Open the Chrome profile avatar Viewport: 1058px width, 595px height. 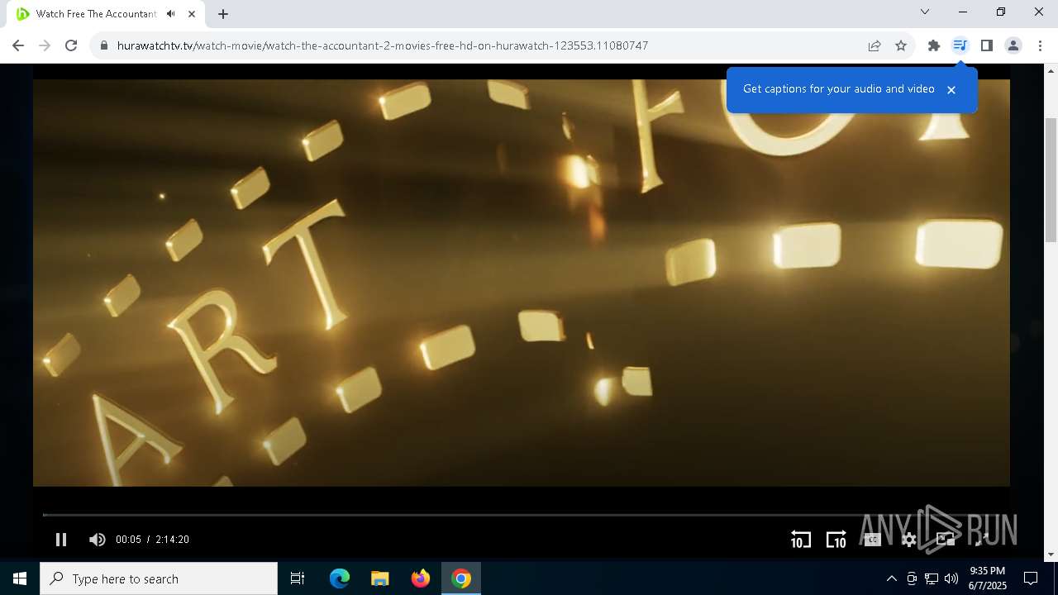click(1013, 45)
